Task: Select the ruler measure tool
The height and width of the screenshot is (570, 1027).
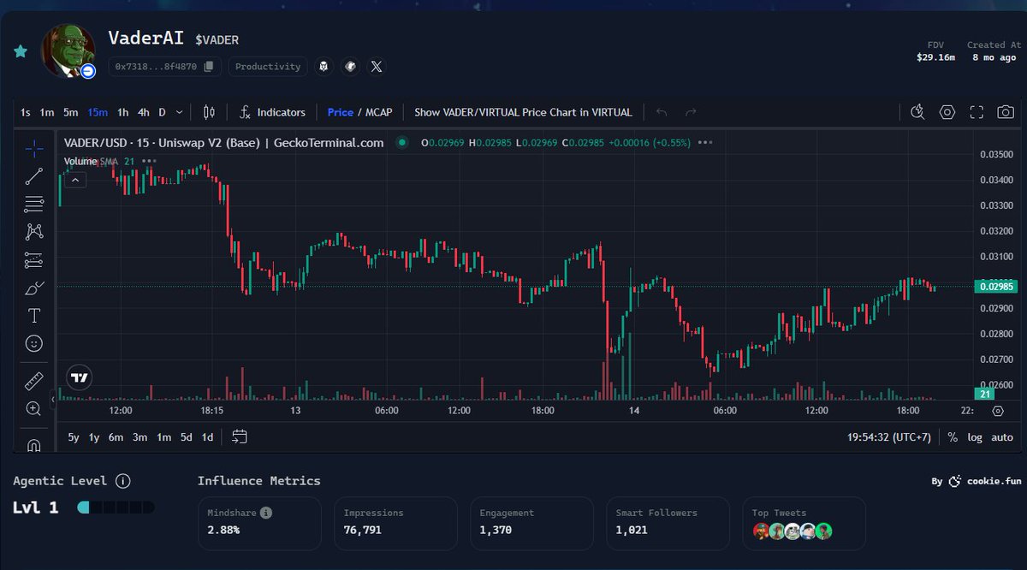Action: coord(34,381)
